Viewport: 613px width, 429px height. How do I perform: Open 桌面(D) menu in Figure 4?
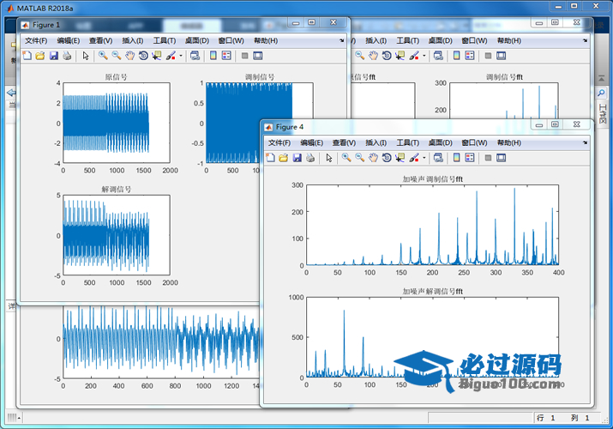coord(440,142)
